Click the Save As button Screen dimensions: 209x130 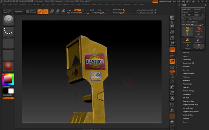(199, 9)
